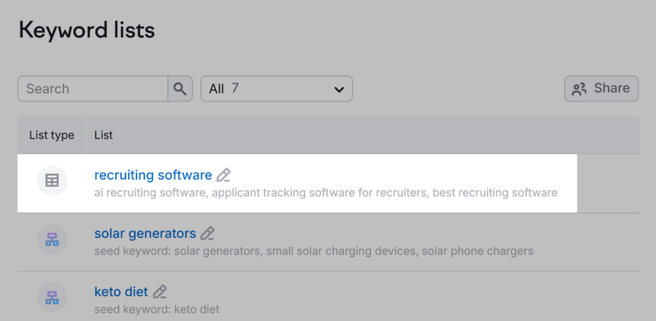Click the Keyword lists page heading
Viewport: 656px width, 321px height.
[86, 30]
